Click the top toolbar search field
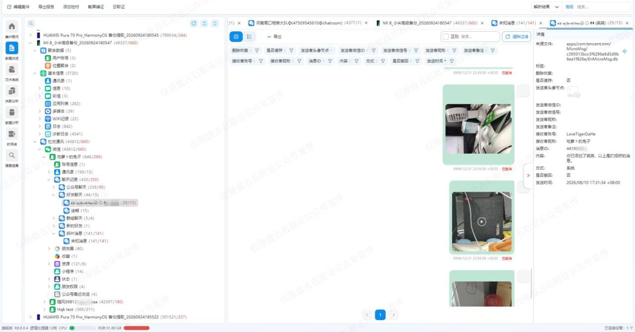 tap(603, 7)
